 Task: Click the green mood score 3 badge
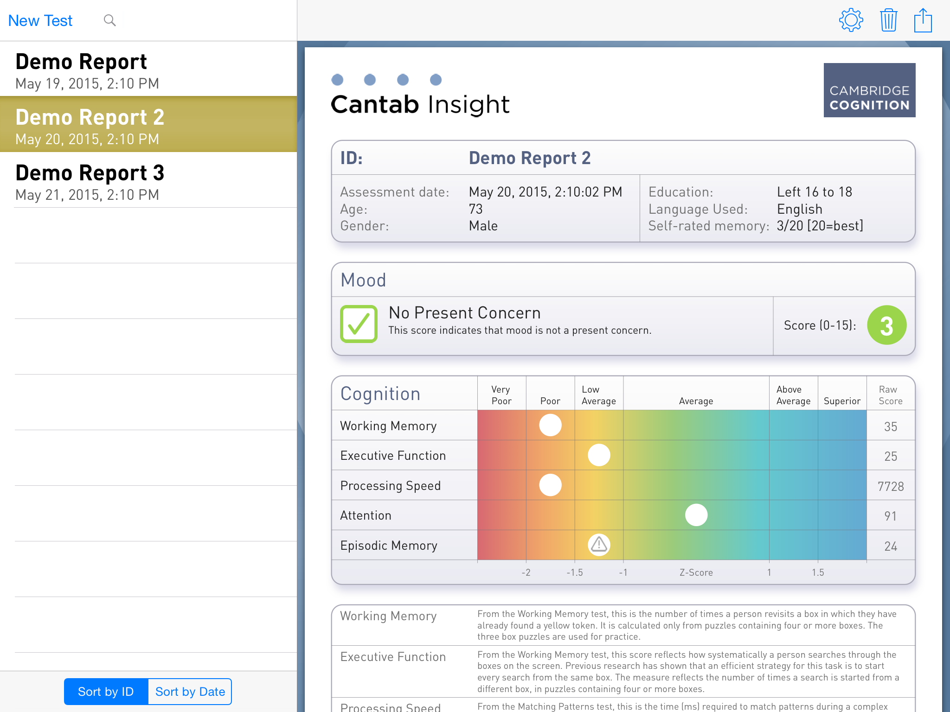[886, 325]
